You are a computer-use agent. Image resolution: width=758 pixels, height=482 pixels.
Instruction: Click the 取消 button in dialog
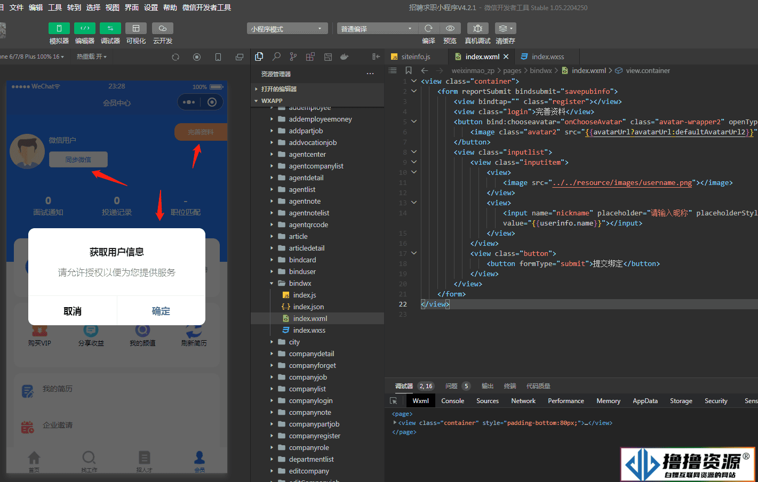(73, 311)
